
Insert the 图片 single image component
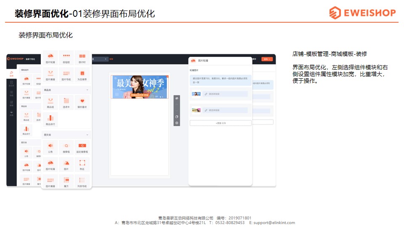(x=66, y=165)
